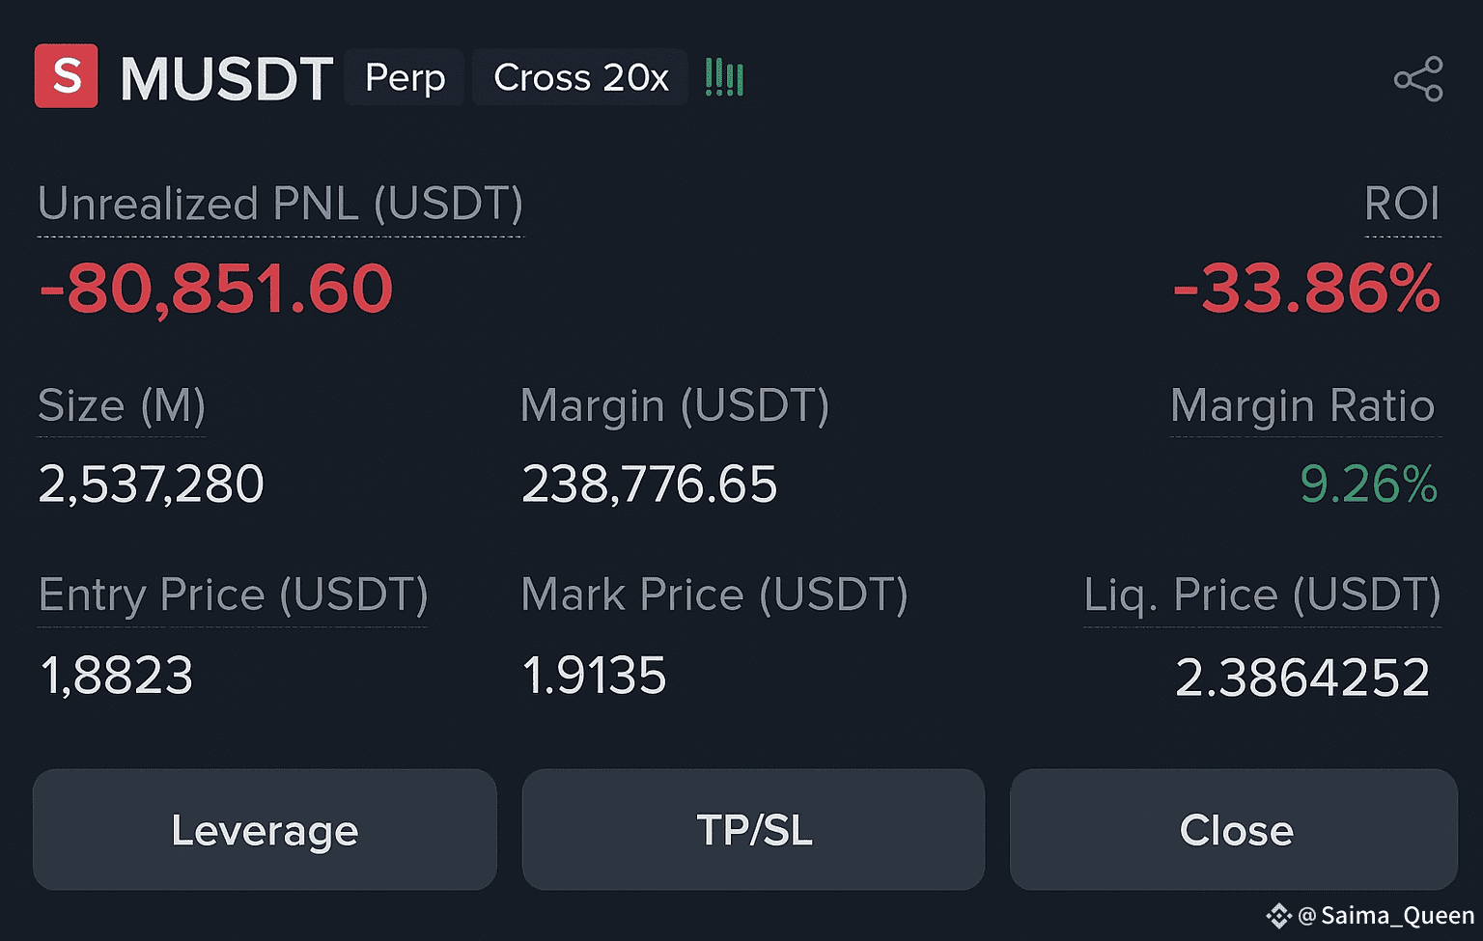Open the Leverage adjustment button
Screen dimensions: 1483x941
(265, 830)
